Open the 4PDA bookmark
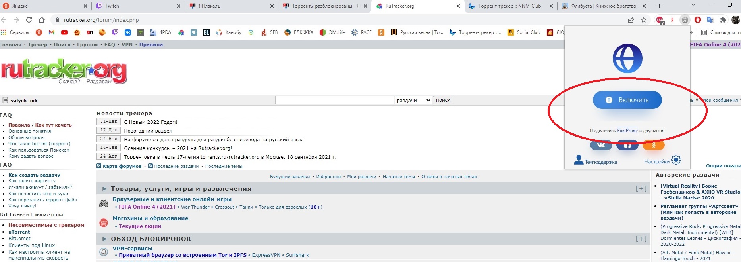 pos(161,32)
